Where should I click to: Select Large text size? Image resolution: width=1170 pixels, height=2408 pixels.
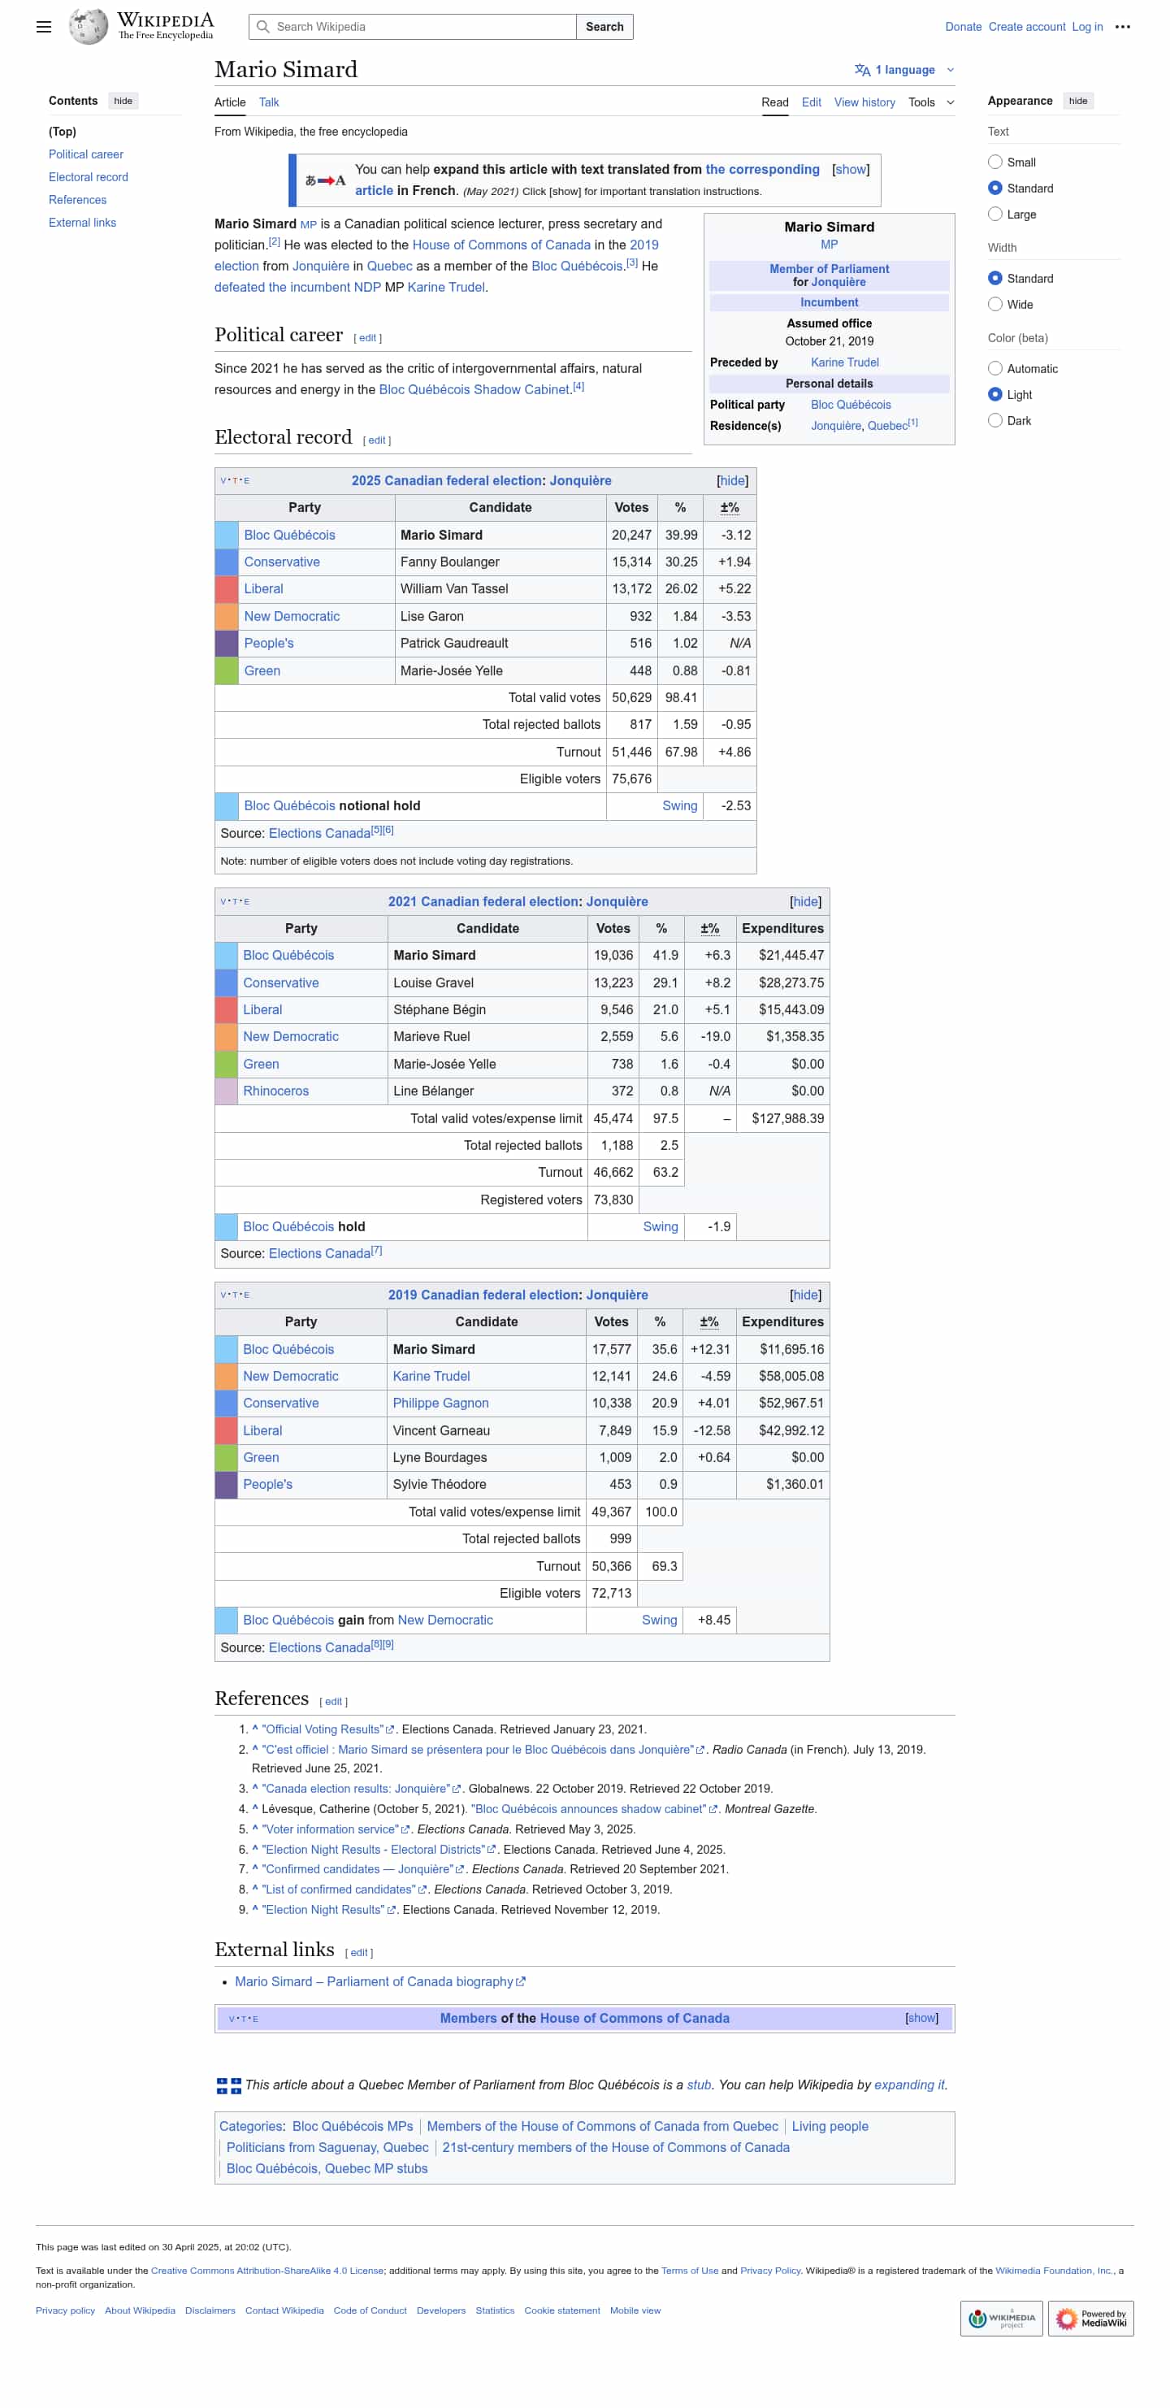coord(994,214)
